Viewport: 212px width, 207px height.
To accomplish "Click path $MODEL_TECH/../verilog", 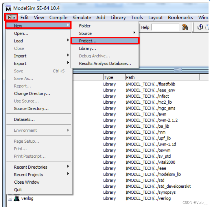I will coord(148,198).
